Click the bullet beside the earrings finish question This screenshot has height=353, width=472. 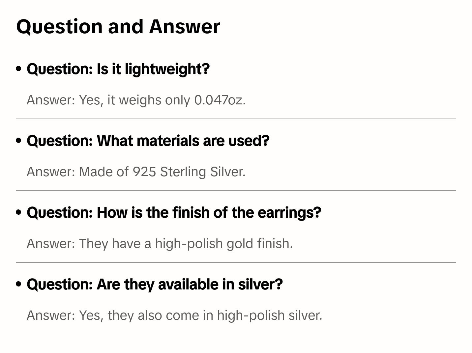pyautogui.click(x=19, y=212)
